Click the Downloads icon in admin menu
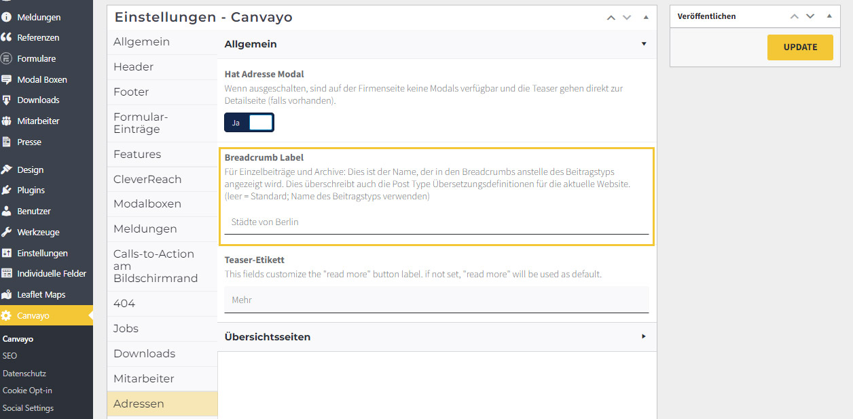Screen dimensions: 853x419 coord(7,100)
